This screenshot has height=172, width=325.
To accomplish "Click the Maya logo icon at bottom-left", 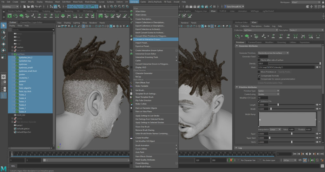I will point(3,169).
